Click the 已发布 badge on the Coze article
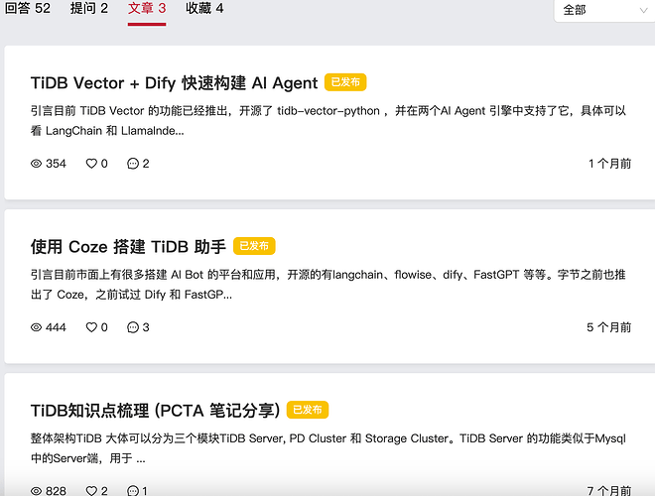Image resolution: width=655 pixels, height=496 pixels. (254, 246)
